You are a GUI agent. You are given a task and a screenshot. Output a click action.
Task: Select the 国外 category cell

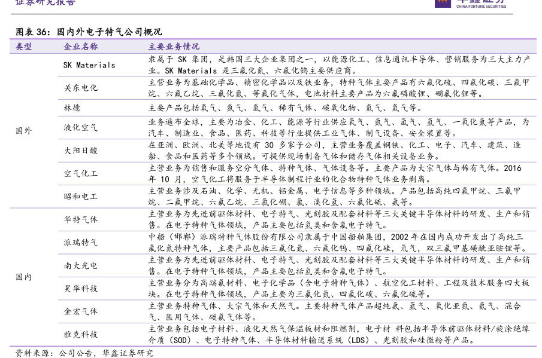coord(24,131)
